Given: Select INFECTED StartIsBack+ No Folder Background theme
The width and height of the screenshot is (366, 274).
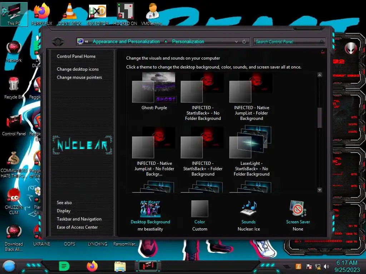Looking at the screenshot, I should tap(203, 97).
